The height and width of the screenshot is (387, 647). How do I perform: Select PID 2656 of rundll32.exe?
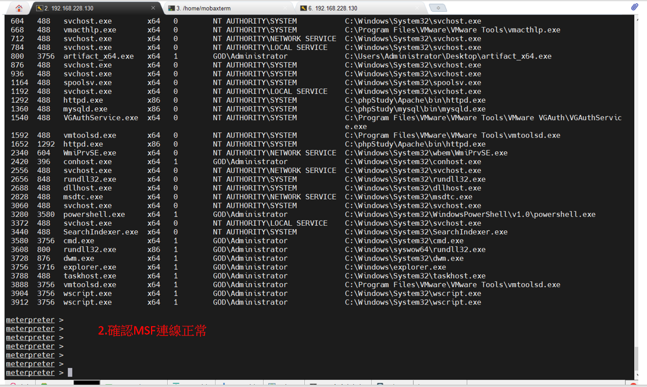[x=19, y=179]
